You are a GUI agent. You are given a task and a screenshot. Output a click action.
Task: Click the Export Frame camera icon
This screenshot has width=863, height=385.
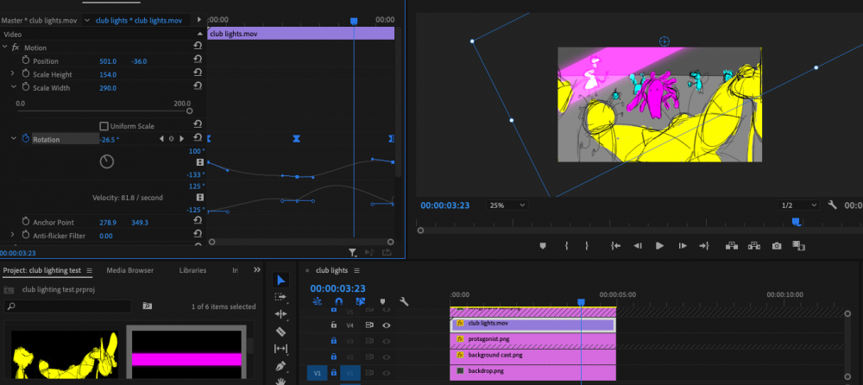(777, 246)
